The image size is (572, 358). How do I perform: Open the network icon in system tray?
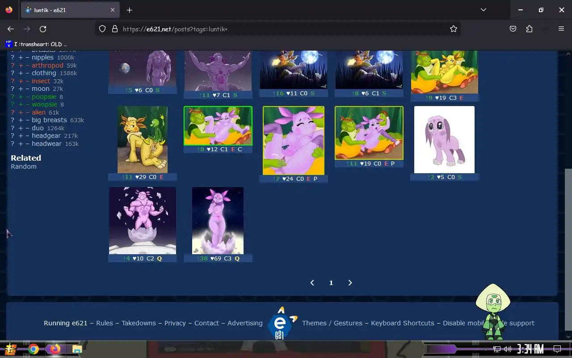497,349
